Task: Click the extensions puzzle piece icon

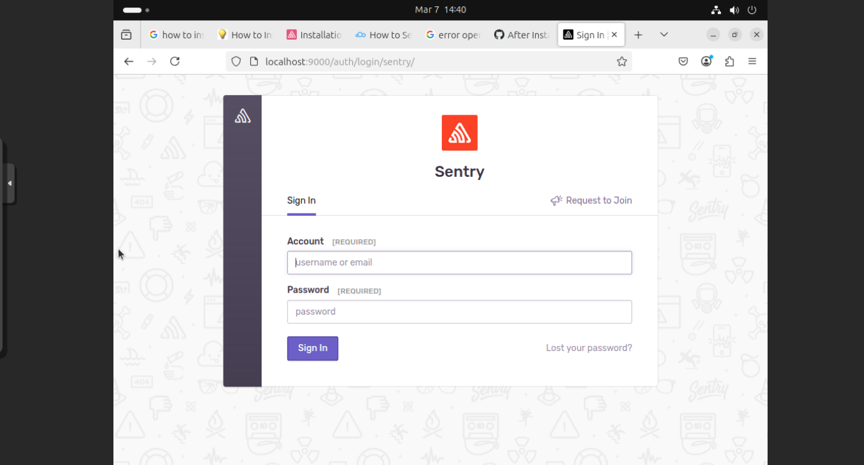Action: point(729,61)
